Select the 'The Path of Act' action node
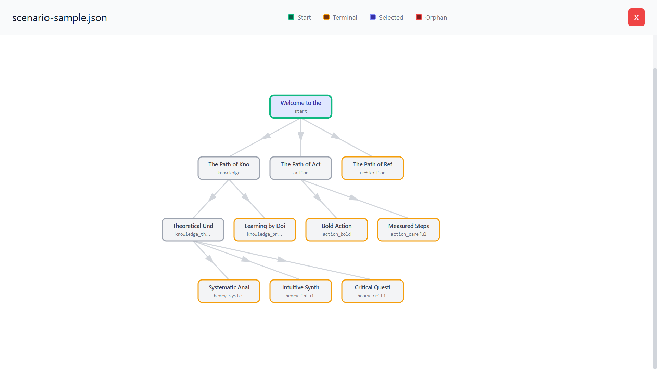This screenshot has width=657, height=369. coord(300,168)
